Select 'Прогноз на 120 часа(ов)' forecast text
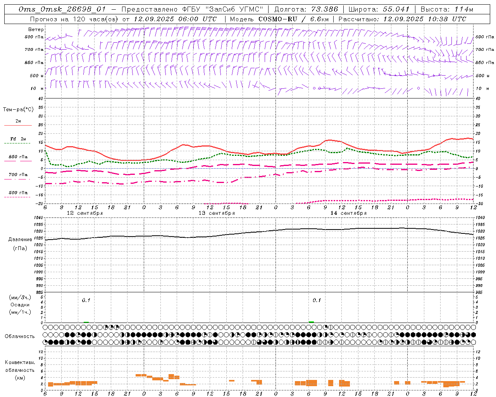496x397 pixels. tap(74, 19)
